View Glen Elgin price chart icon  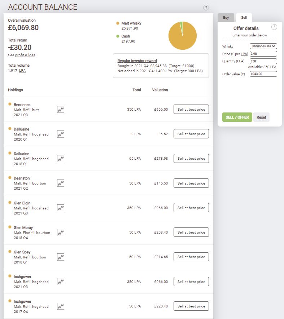pos(61,208)
